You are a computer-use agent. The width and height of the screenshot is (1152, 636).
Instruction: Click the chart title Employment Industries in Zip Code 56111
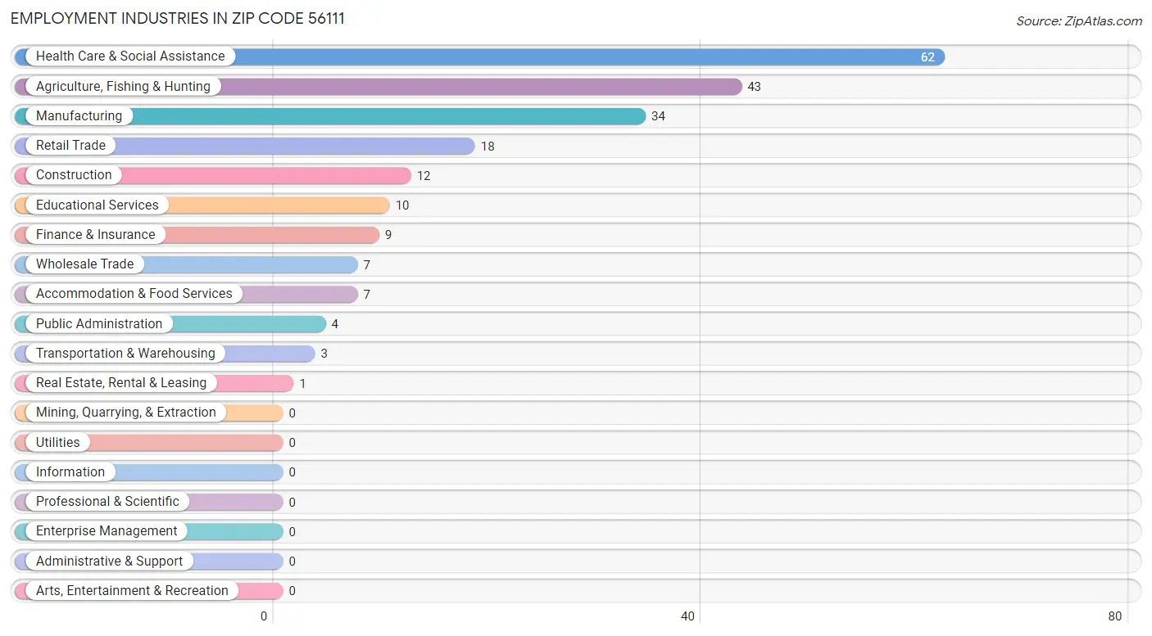coord(178,18)
